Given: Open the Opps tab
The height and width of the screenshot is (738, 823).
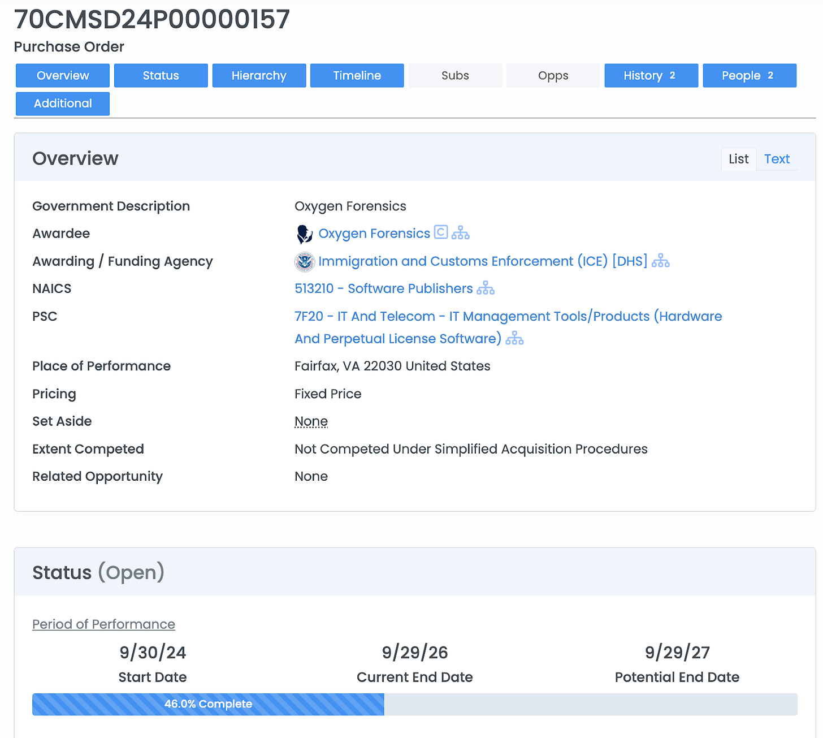Looking at the screenshot, I should point(553,76).
